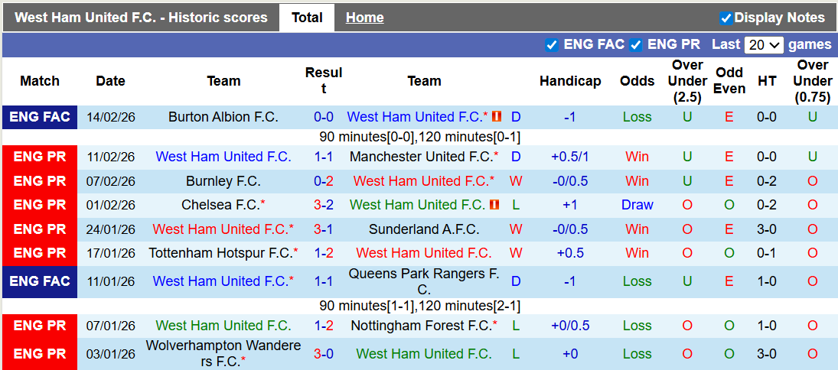Viewport: 838px width, 370px height.
Task: Open Manchester United F.C. team link
Action: 421,157
